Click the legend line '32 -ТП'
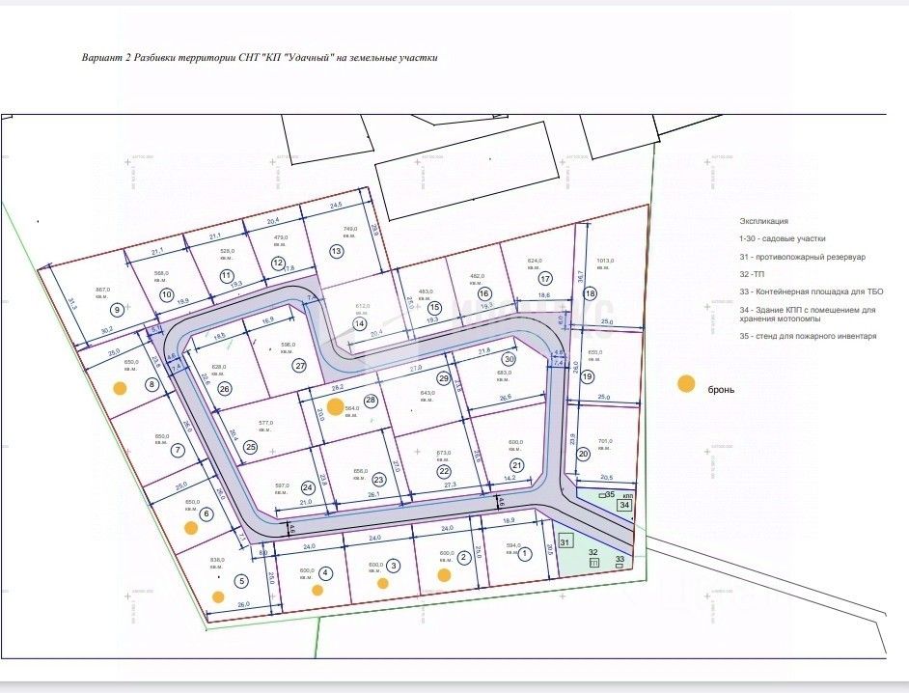This screenshot has height=693, width=909. (752, 274)
